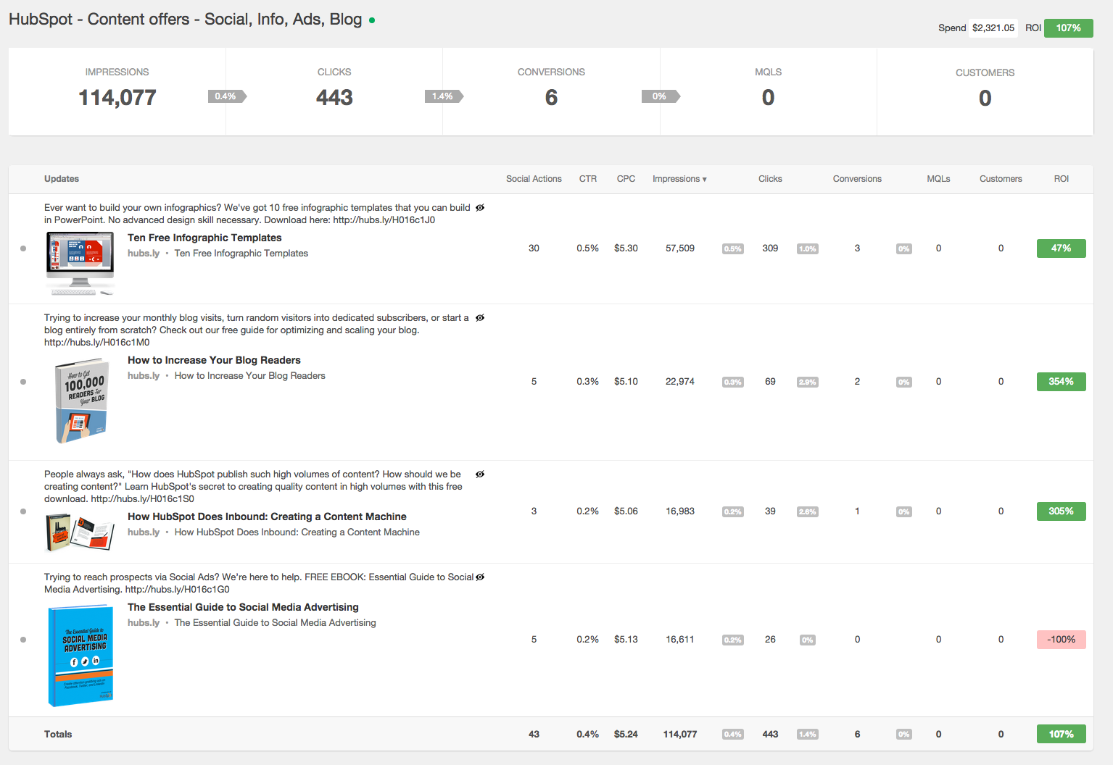Toggle eye icon on Social Media Advertising update

pos(480,577)
